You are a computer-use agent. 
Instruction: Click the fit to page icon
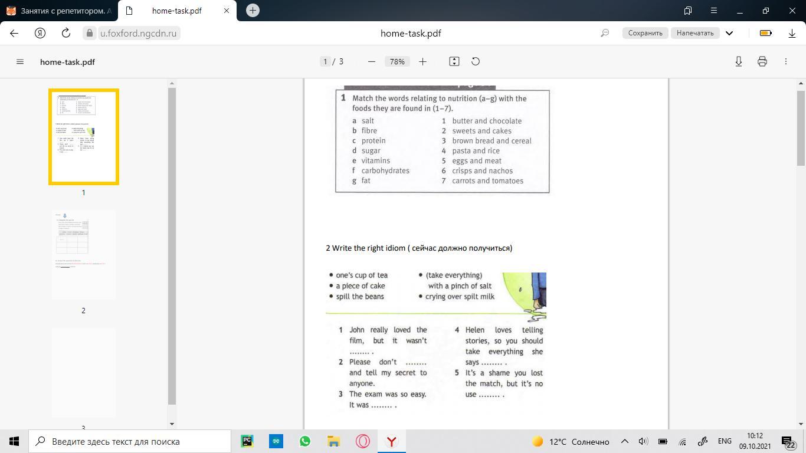click(454, 61)
